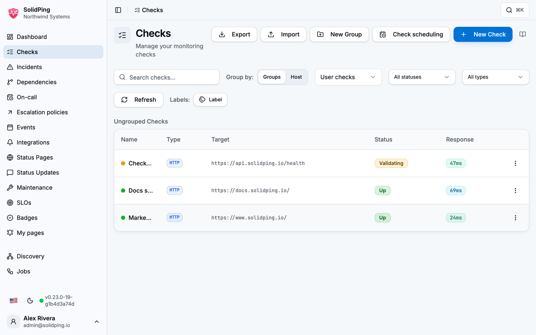Click the https://www.solidping.io/ target
The height and width of the screenshot is (335, 536).
(x=249, y=218)
